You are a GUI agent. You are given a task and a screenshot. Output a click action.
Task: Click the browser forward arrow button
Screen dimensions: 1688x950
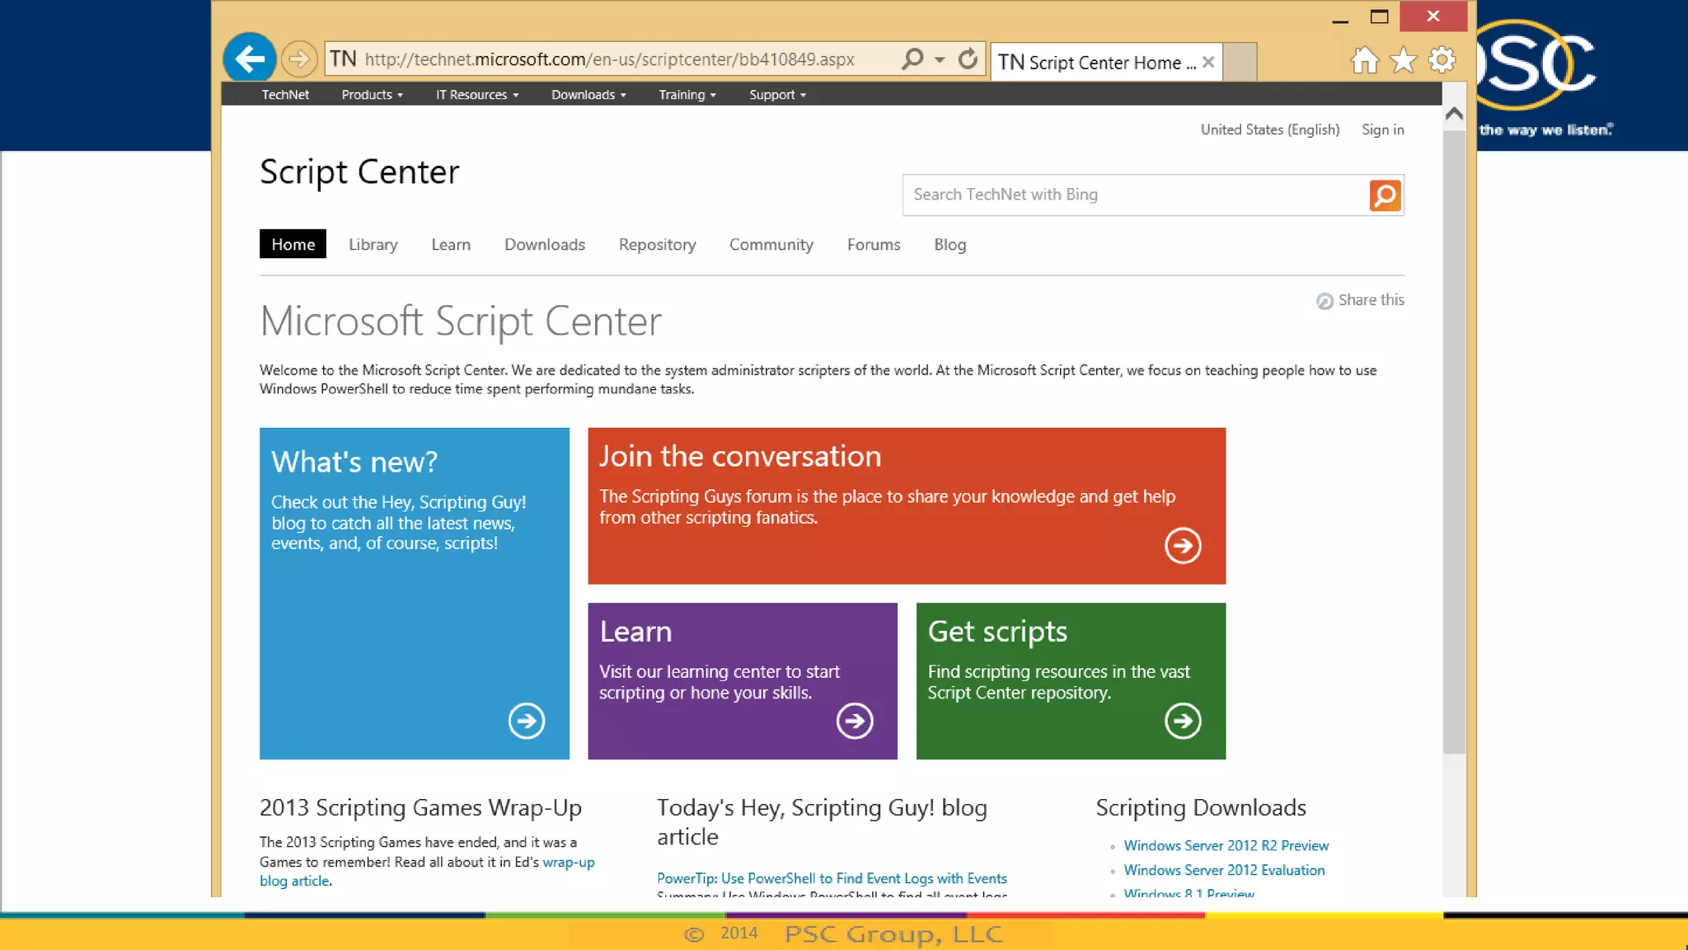(299, 59)
